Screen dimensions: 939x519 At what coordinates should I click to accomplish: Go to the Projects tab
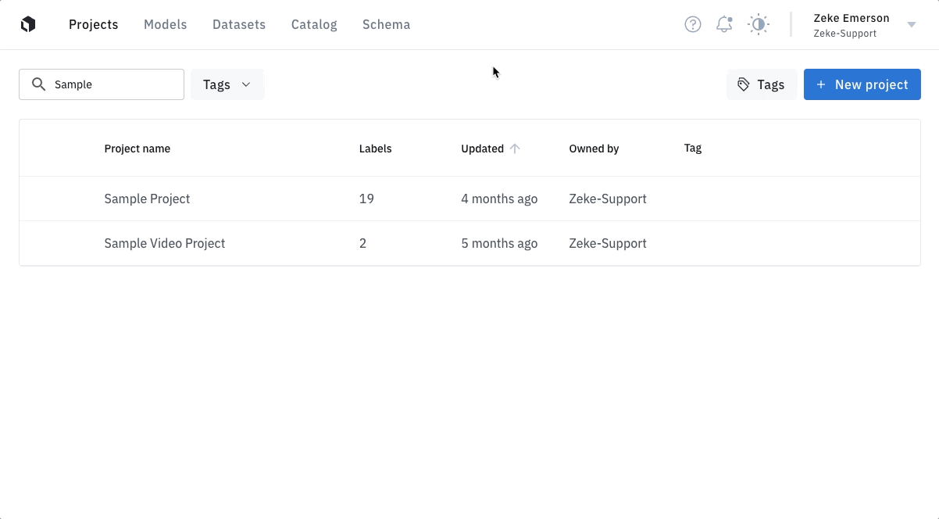point(94,24)
